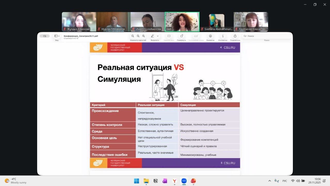Toggle the volume speaker icon in tray
The image size is (330, 186).
pyautogui.click(x=298, y=181)
